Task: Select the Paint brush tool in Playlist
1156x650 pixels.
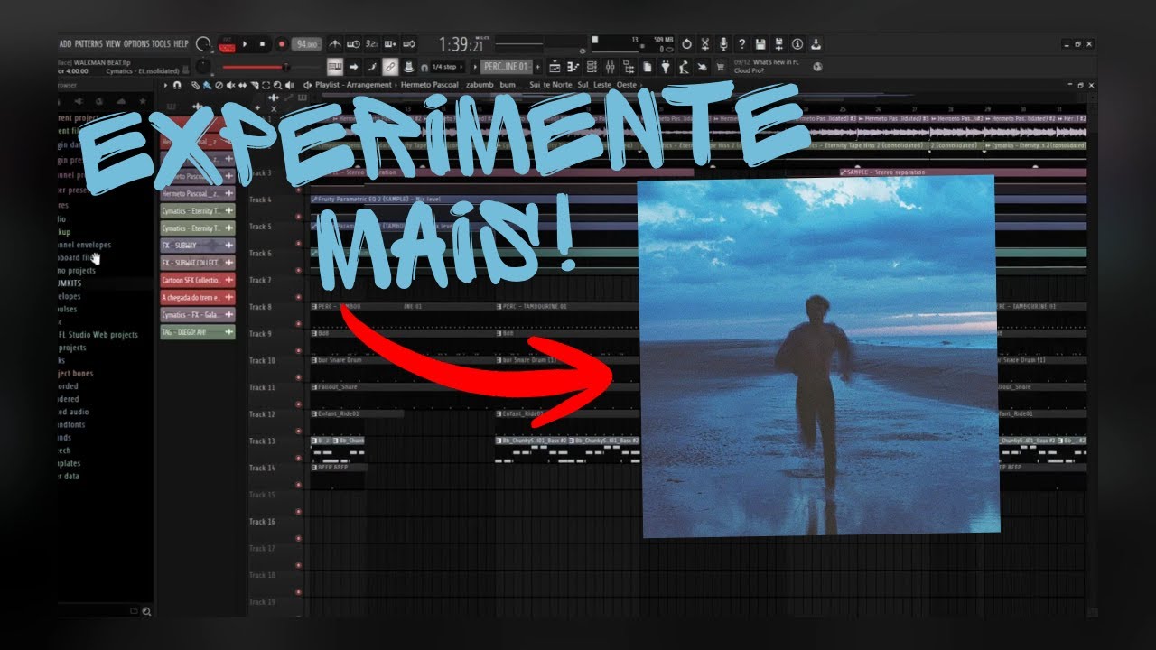Action: pos(207,85)
